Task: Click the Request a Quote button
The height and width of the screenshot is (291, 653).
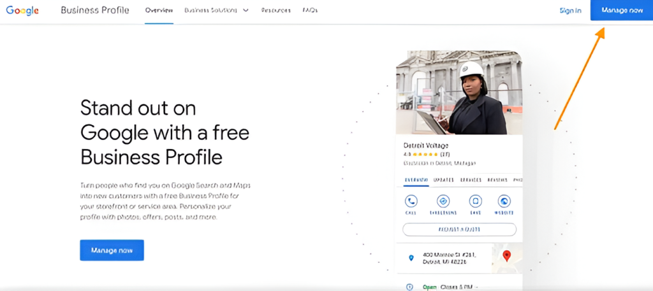Action: 459,229
